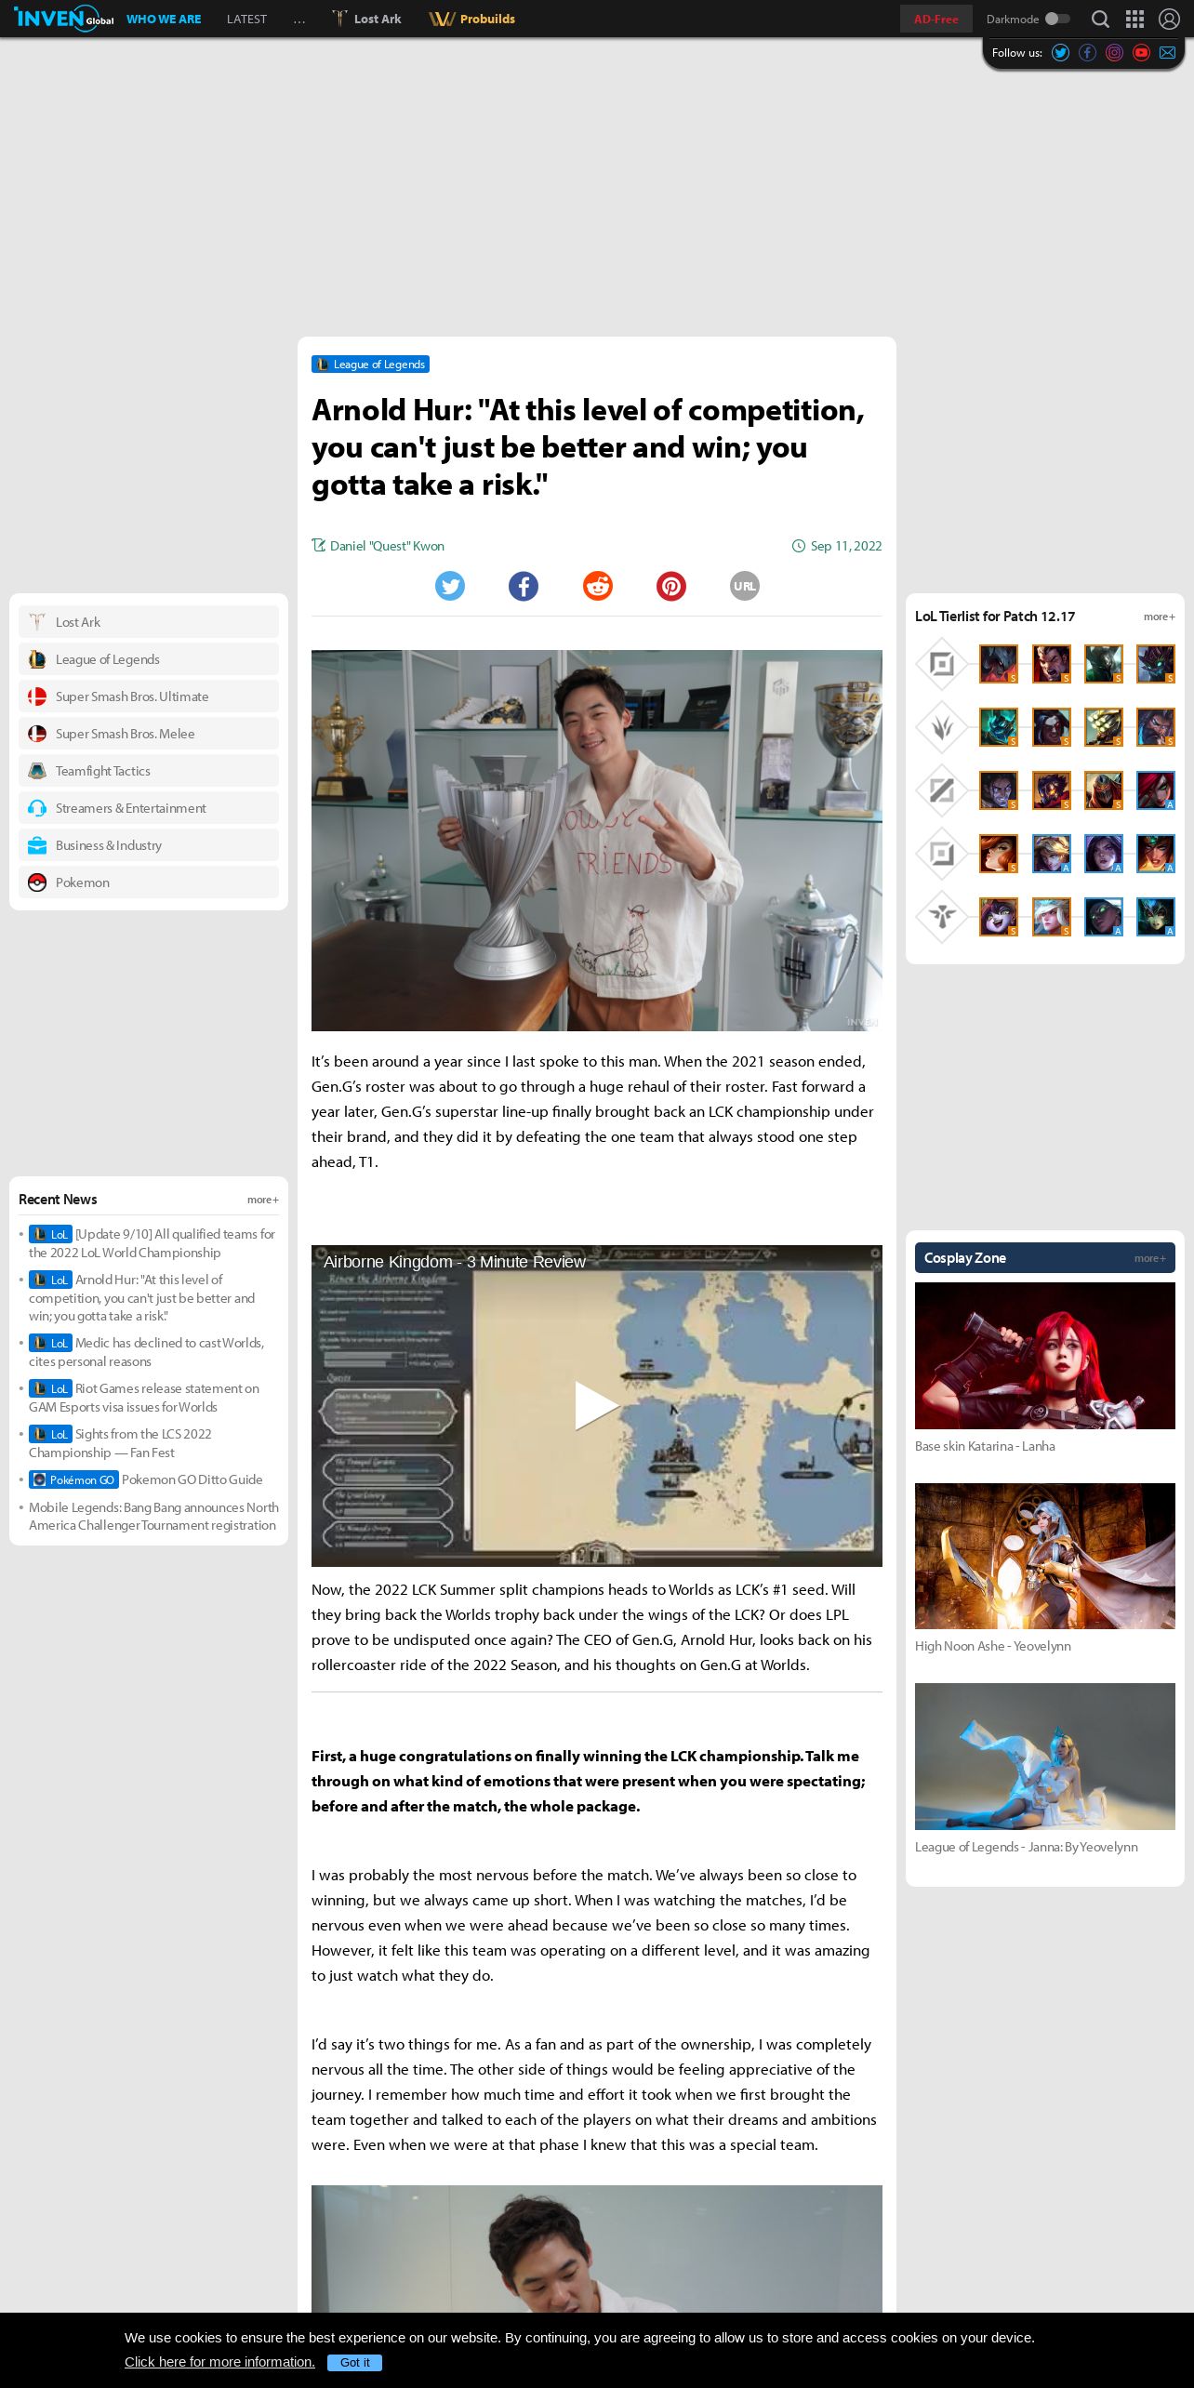Open Riot Games GAM Esports visa news
The height and width of the screenshot is (2388, 1194).
click(x=144, y=1398)
